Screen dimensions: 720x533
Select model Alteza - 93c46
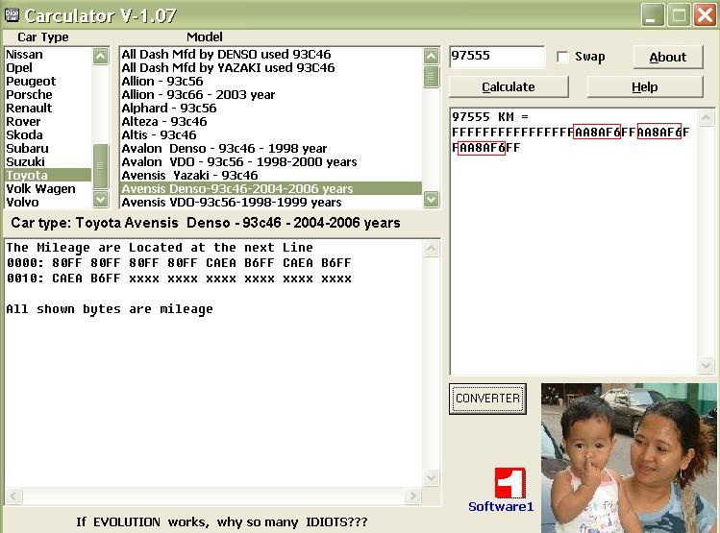pos(271,122)
